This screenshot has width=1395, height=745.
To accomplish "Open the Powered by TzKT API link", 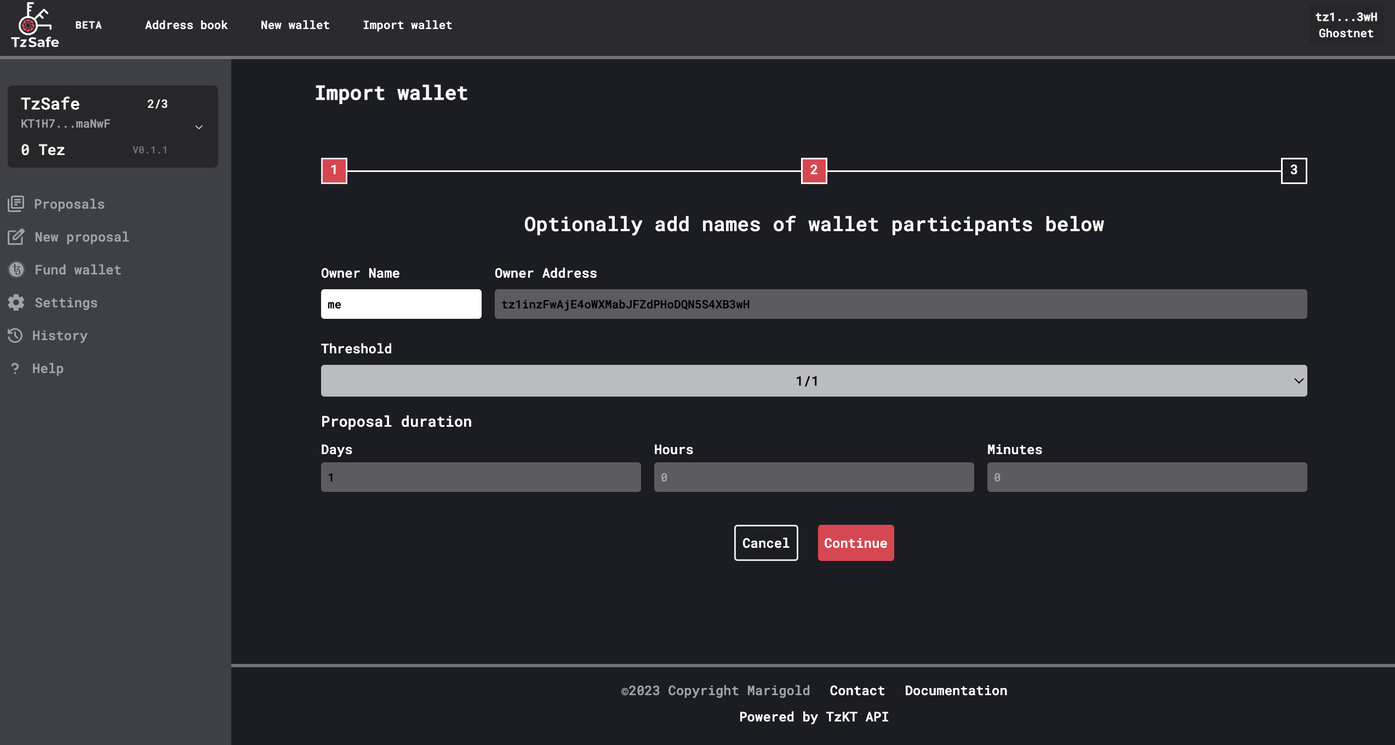I will pos(814,717).
